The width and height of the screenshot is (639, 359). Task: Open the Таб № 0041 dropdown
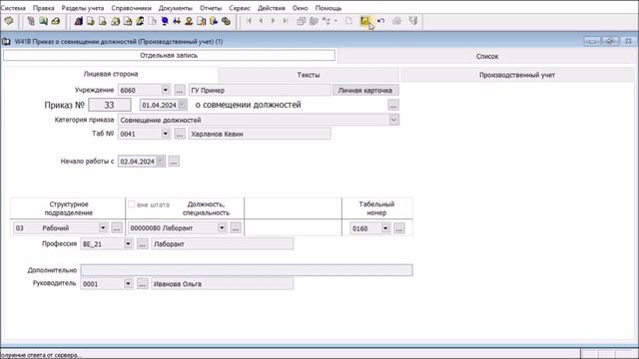tap(165, 134)
